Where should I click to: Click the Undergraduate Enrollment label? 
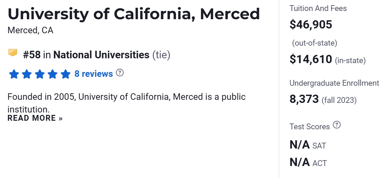334,83
